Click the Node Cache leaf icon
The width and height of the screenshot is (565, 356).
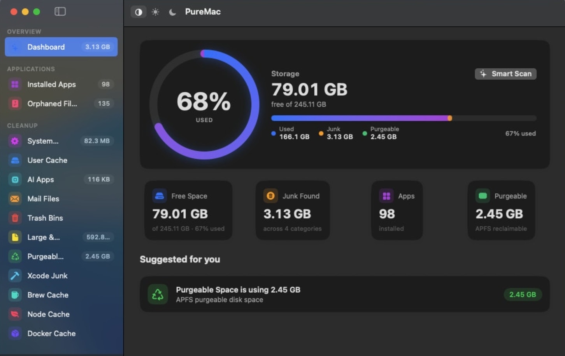[x=15, y=314]
